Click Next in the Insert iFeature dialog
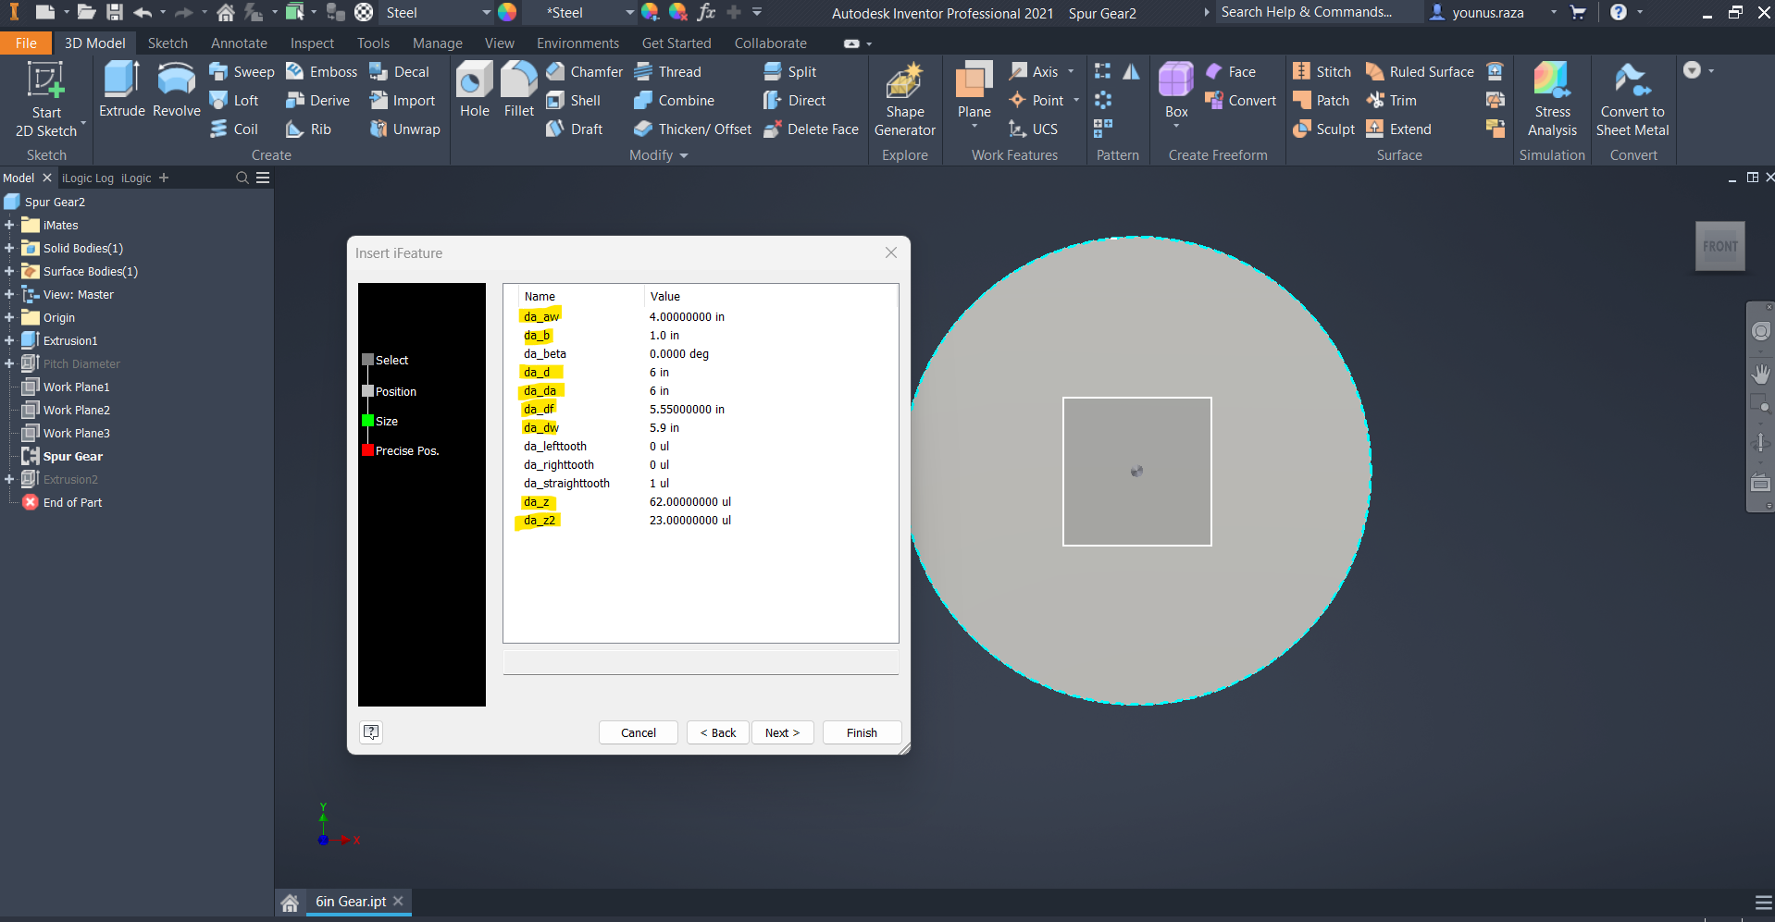1775x922 pixels. (x=782, y=732)
